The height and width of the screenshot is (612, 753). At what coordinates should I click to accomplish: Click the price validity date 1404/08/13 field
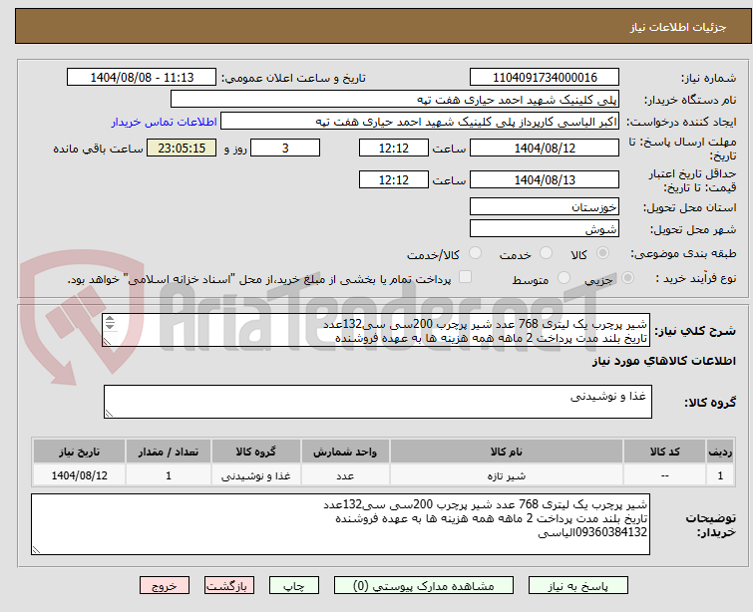point(545,180)
